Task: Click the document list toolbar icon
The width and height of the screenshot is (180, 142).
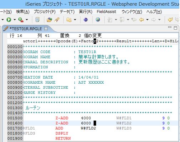Action: [37, 20]
